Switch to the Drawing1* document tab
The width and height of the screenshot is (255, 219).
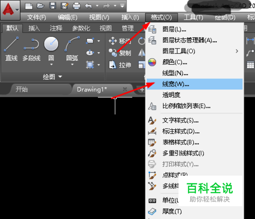(92, 89)
